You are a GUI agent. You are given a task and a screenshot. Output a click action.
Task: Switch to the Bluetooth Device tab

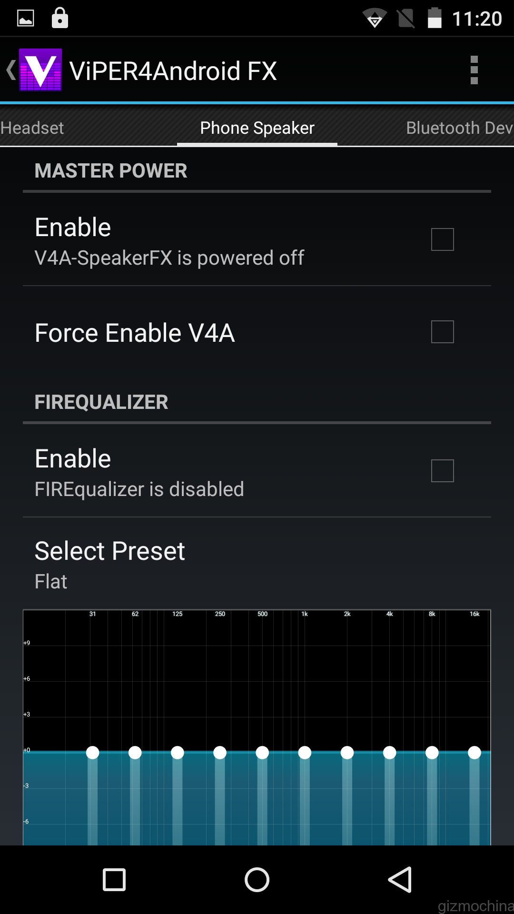point(459,128)
